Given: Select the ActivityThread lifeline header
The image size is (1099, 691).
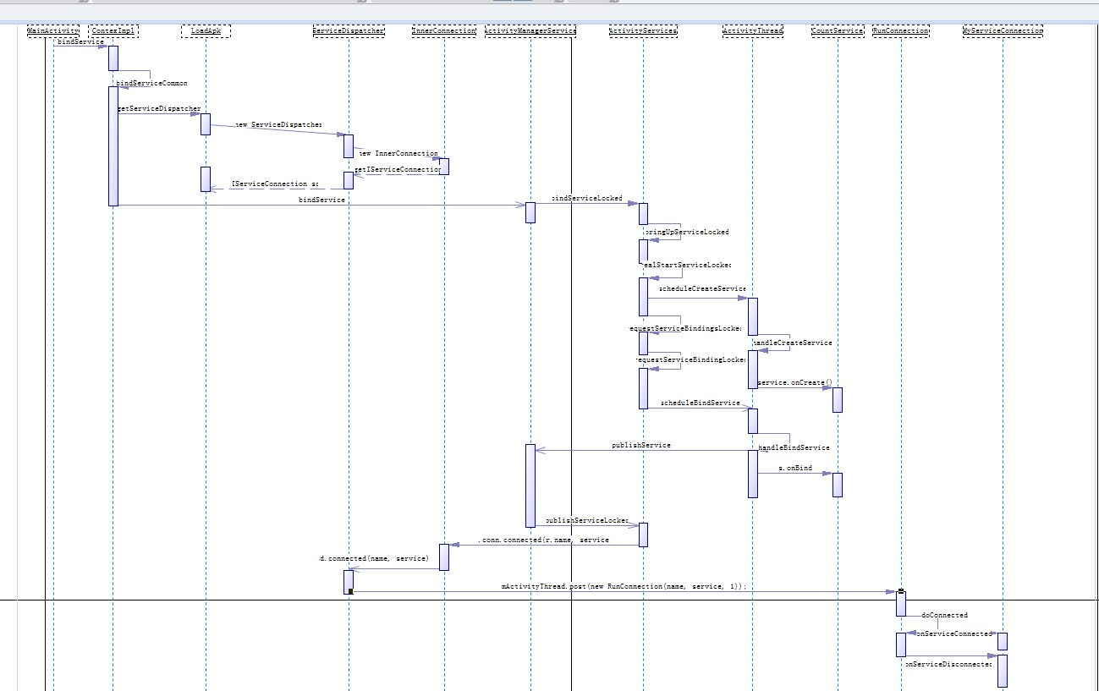Looking at the screenshot, I should (x=753, y=31).
